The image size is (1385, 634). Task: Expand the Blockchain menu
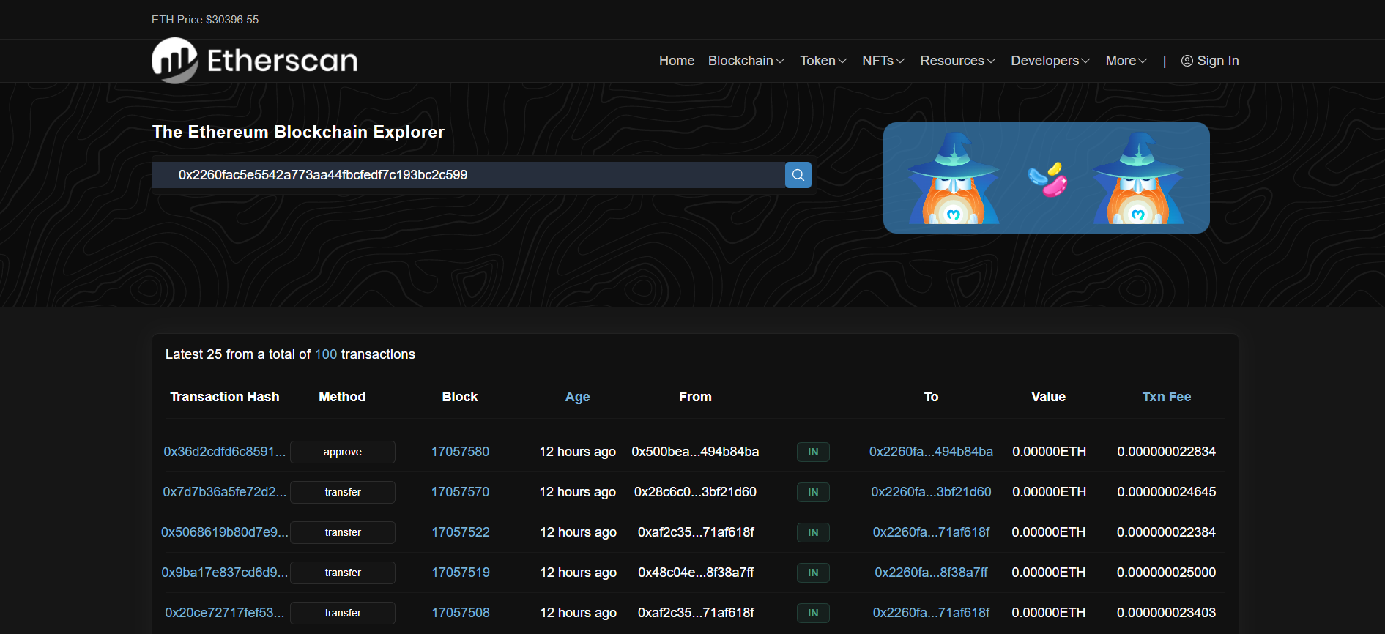[x=746, y=61]
